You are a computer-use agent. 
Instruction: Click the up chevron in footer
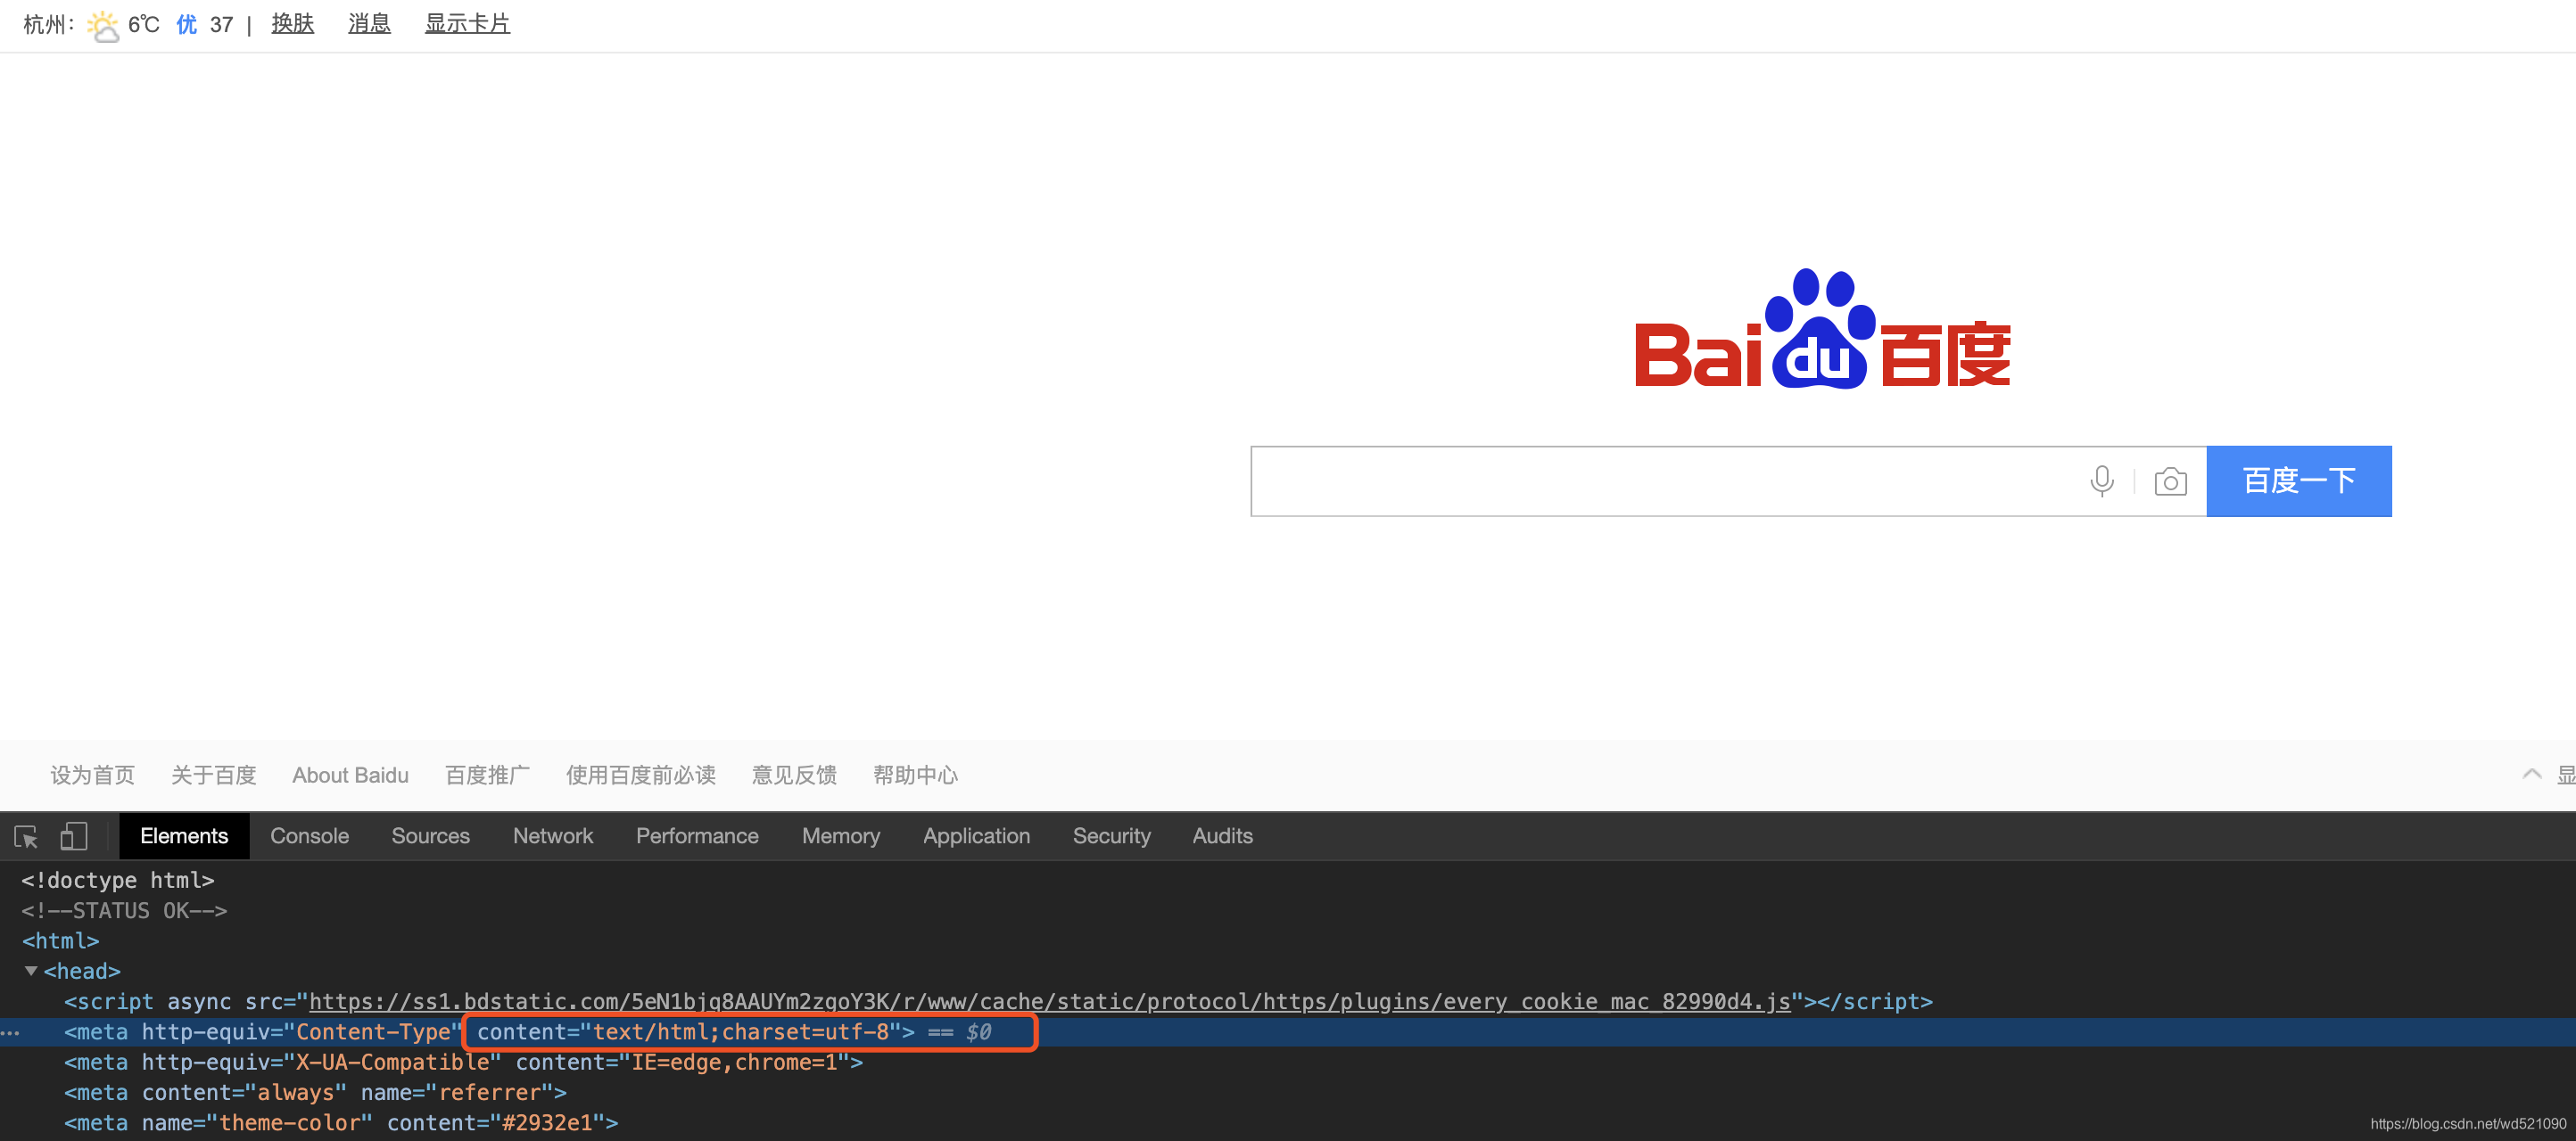2531,775
